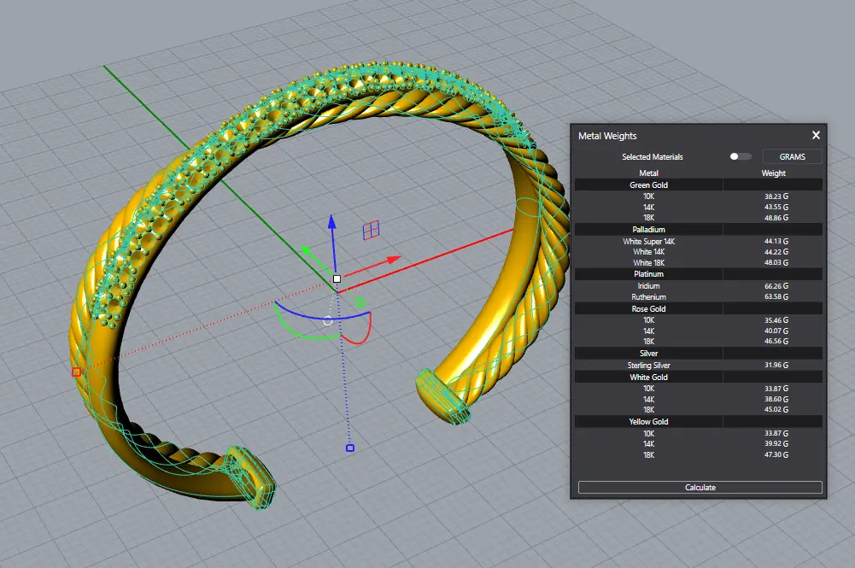Select the Silver group row
855x568 pixels.
699,354
